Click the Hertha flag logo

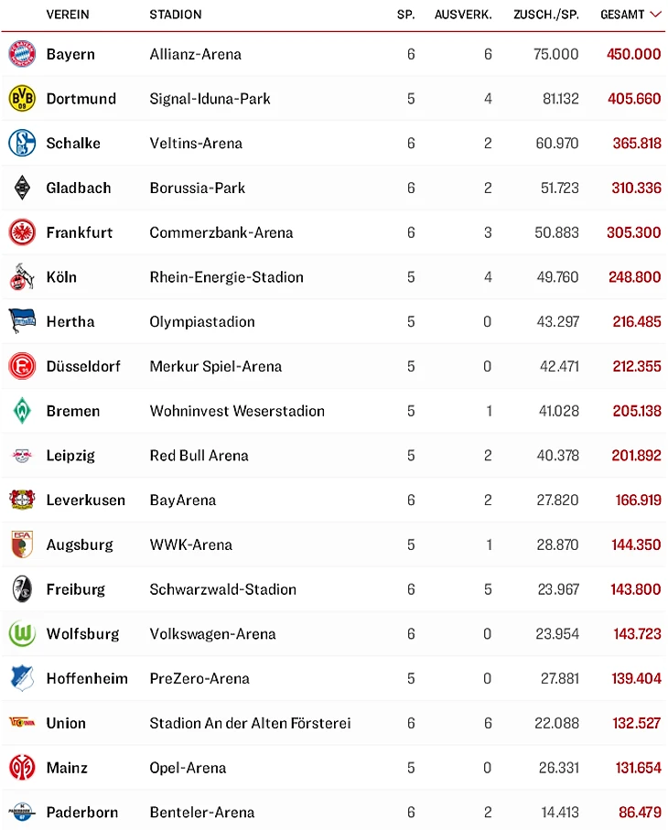click(22, 321)
